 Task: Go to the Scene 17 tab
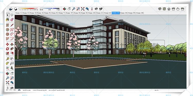pos(69,13)
